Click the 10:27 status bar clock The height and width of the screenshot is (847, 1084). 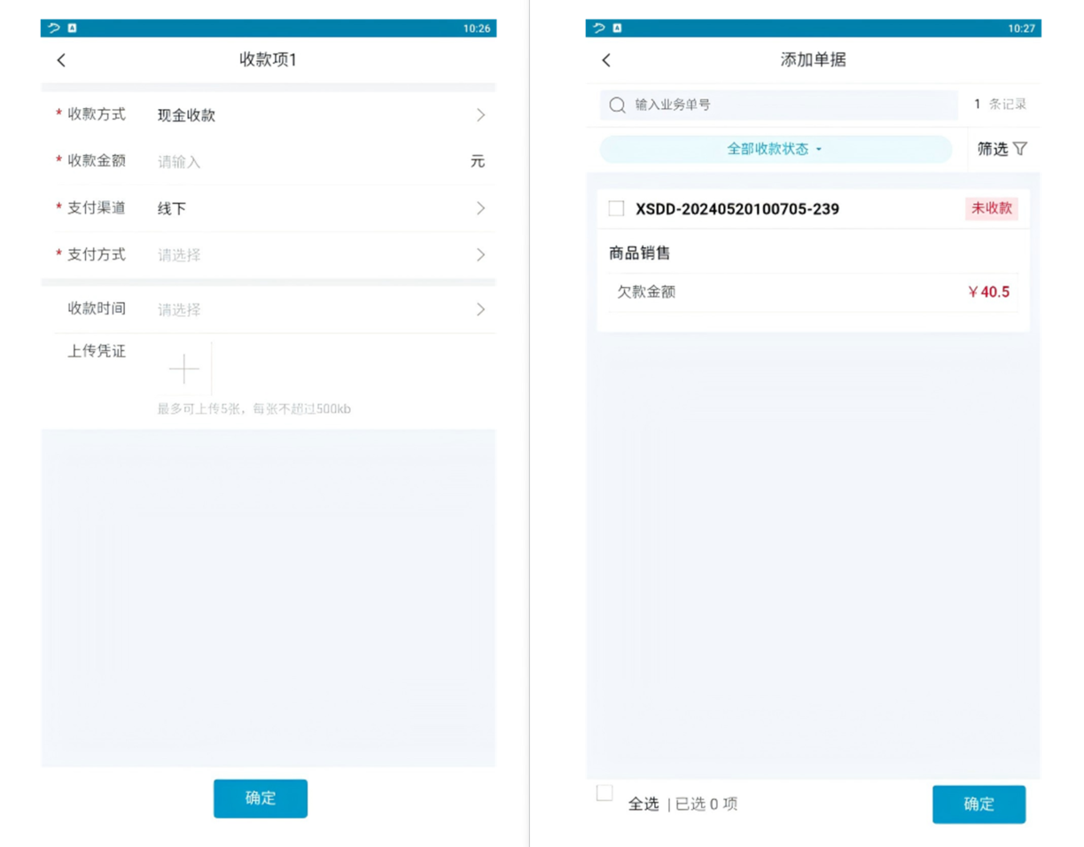click(1021, 28)
